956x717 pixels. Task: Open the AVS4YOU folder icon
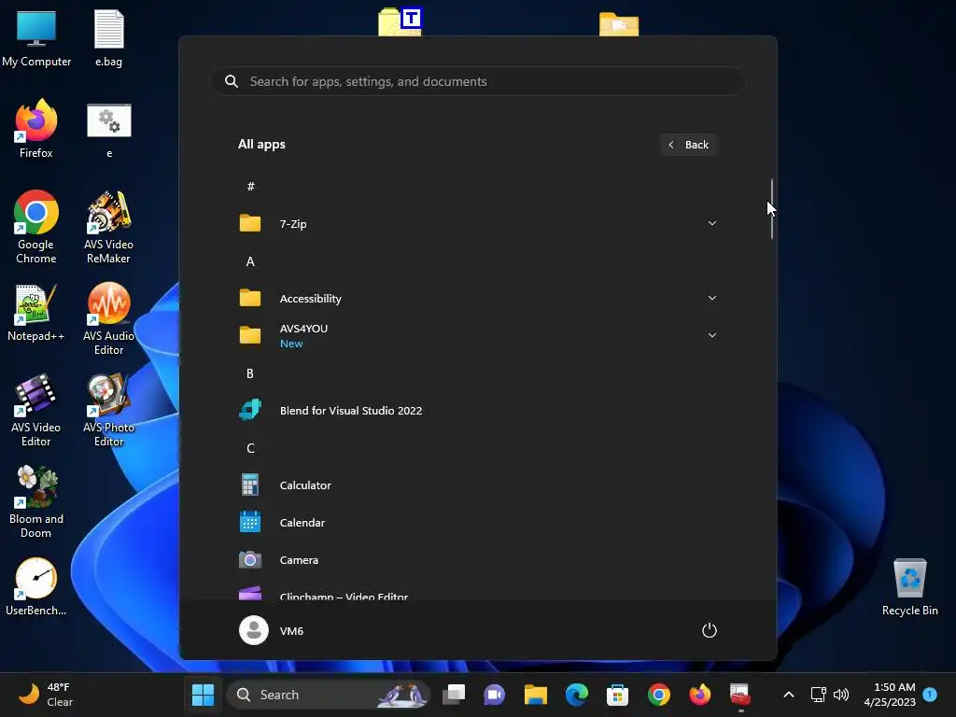tap(250, 335)
